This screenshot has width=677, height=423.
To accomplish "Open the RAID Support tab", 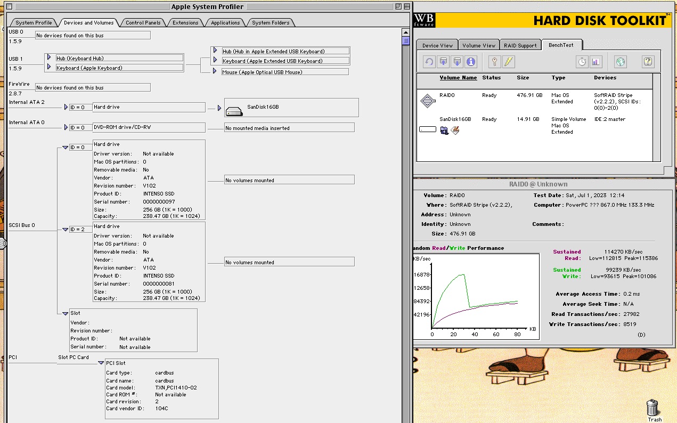I will [520, 45].
